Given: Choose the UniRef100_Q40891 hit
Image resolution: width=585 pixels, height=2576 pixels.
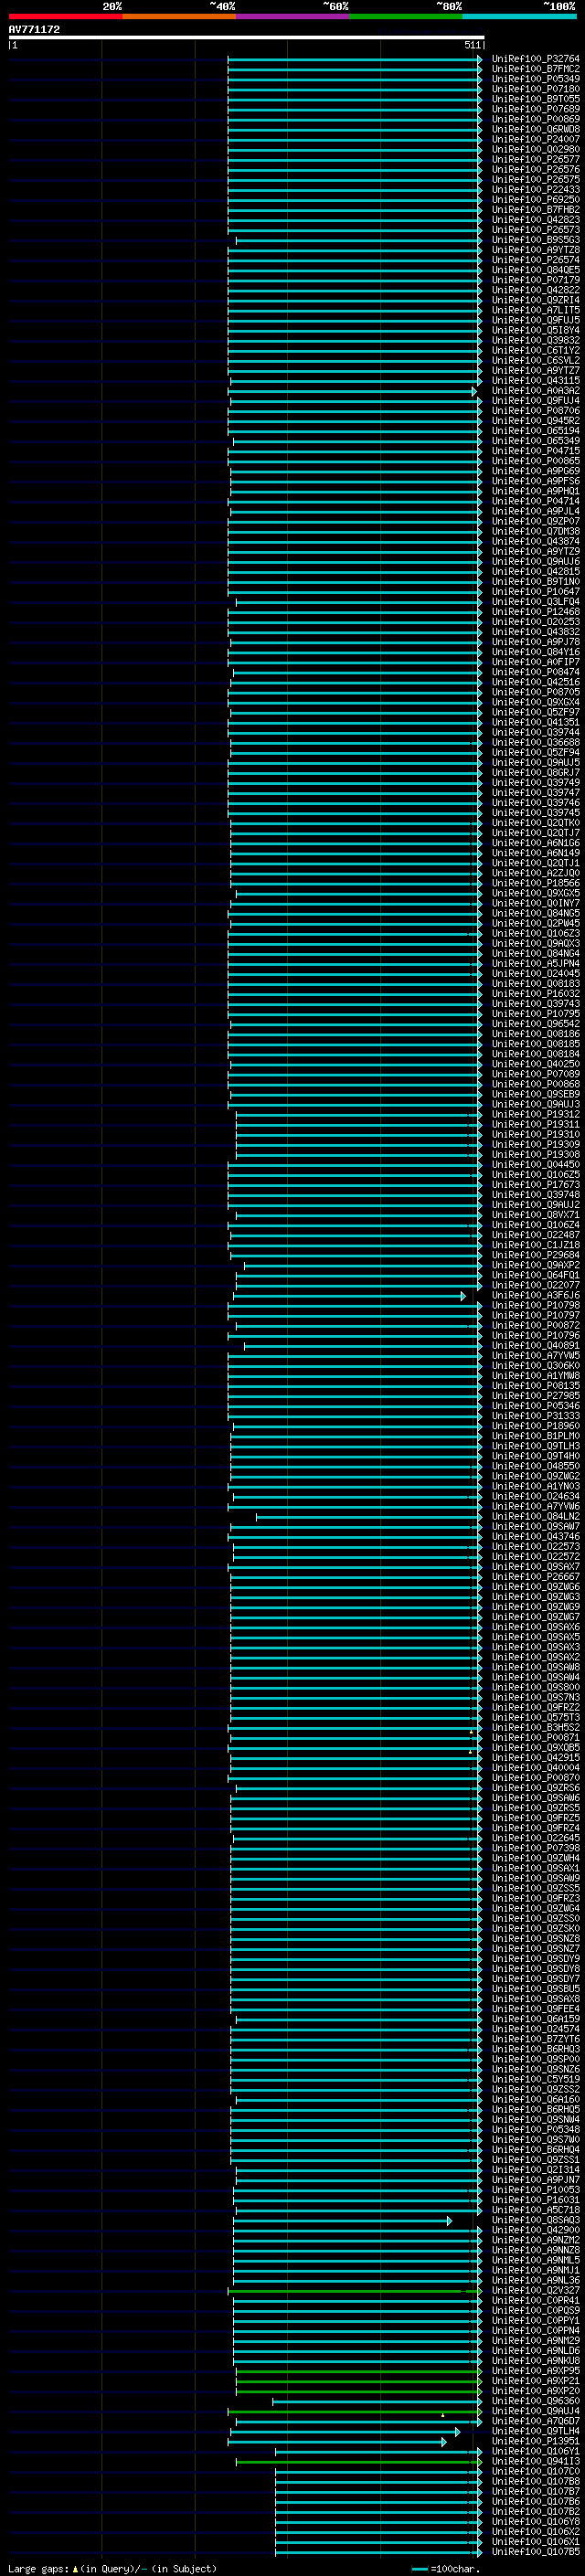Looking at the screenshot, I should point(536,1345).
